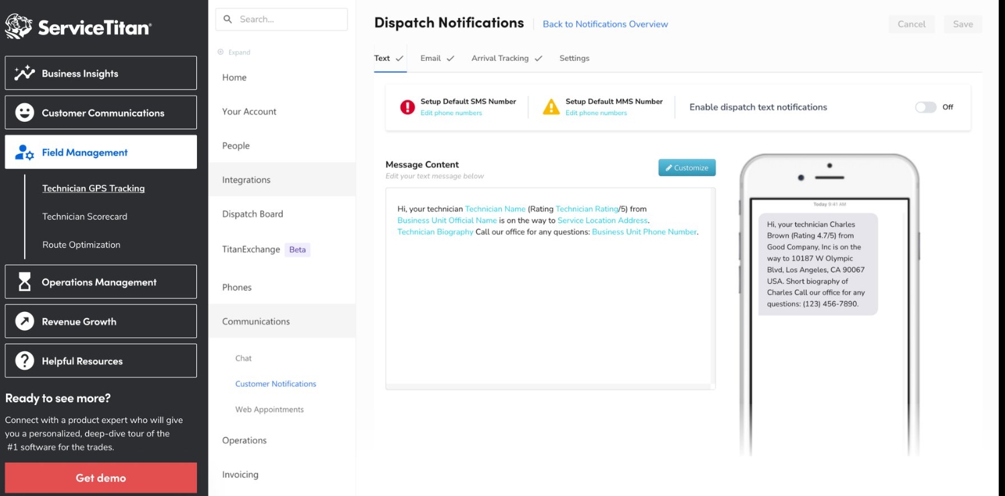Click the Beta badge next to TitanExchange
The image size is (1005, 496).
point(297,250)
